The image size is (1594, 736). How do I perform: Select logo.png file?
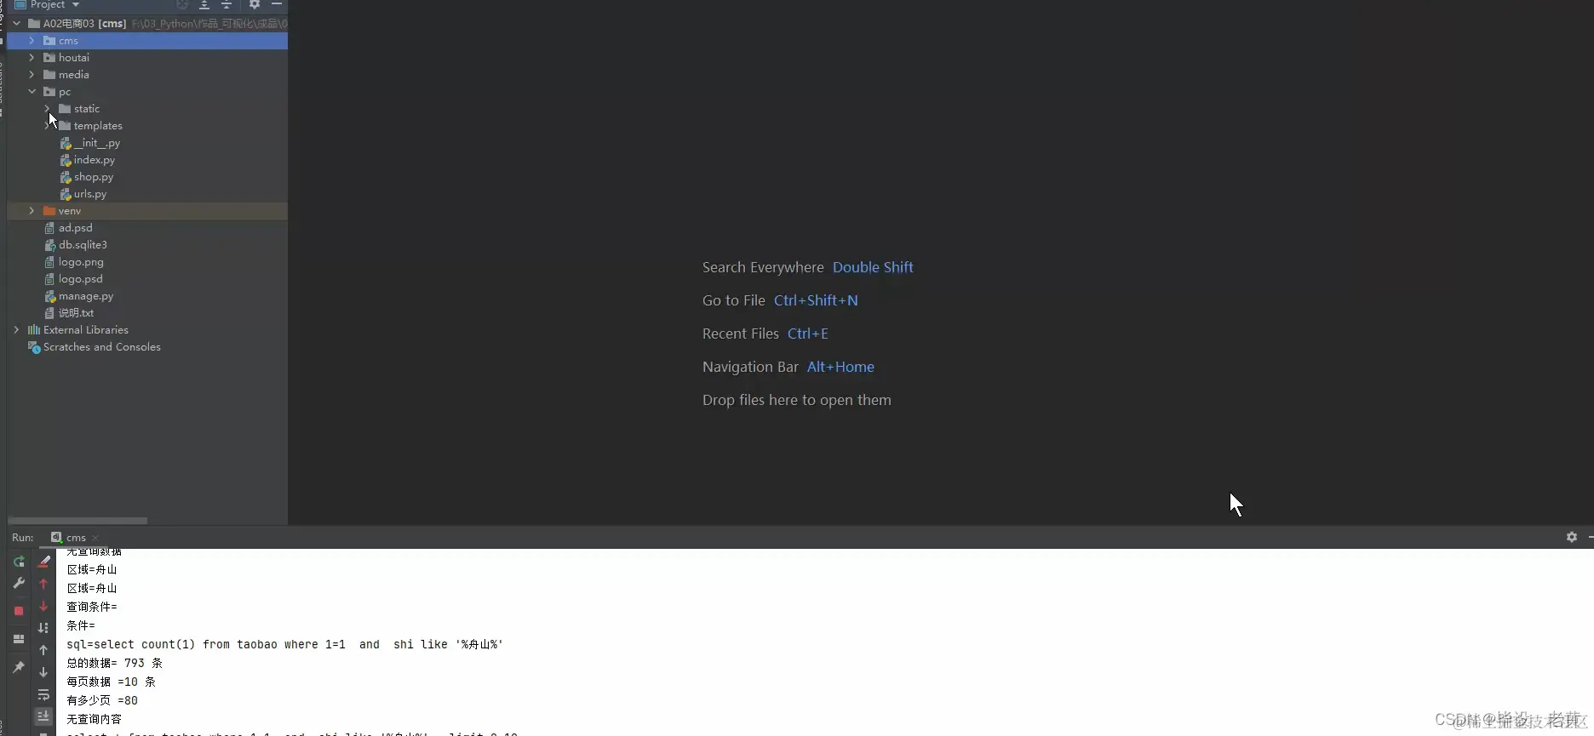(x=81, y=262)
